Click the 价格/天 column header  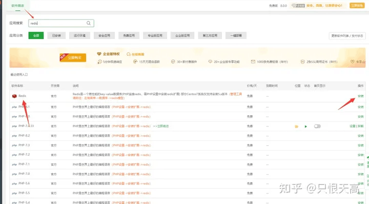pyautogui.click(x=252, y=86)
